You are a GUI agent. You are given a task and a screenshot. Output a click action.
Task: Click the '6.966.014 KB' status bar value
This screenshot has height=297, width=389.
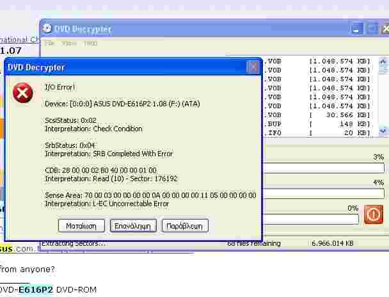[333, 243]
